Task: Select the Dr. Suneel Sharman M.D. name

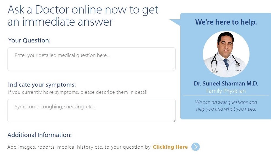Action: tap(226, 84)
